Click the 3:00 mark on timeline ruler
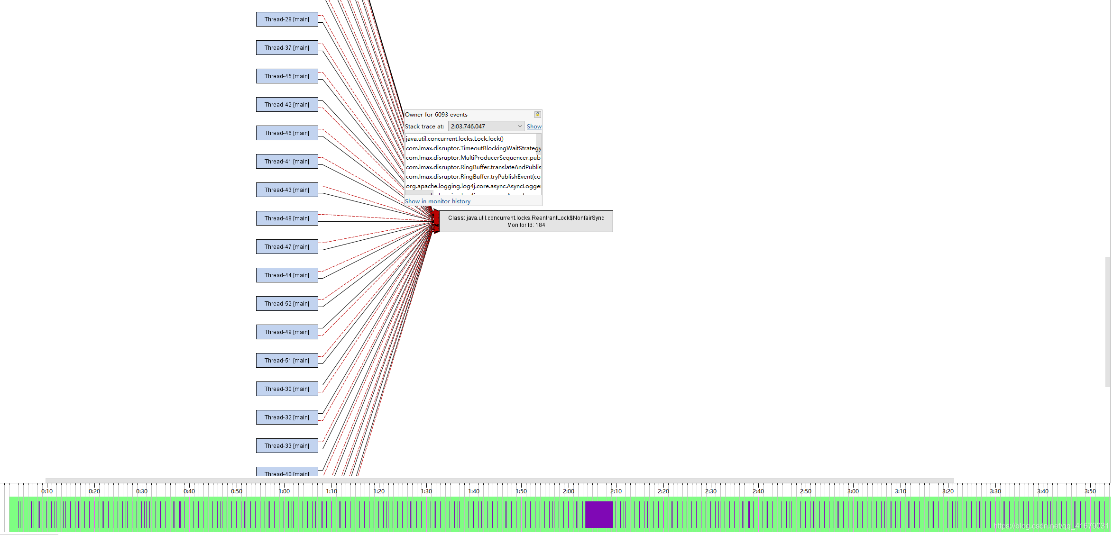Viewport: 1113px width, 535px height. coord(853,491)
